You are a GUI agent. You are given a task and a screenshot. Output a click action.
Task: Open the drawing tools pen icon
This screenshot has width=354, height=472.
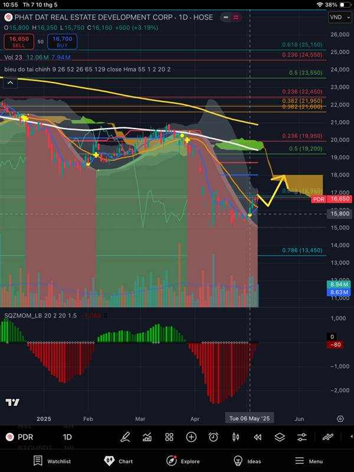click(125, 437)
